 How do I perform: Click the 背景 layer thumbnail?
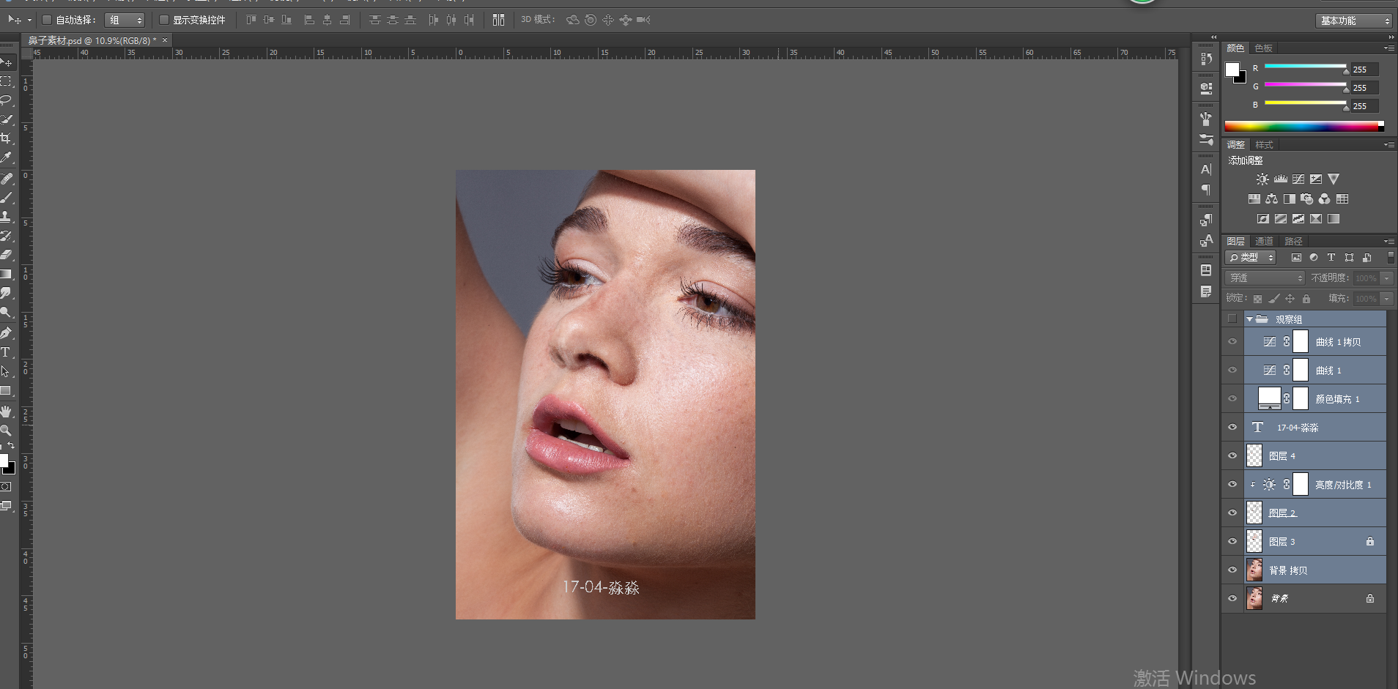click(x=1254, y=599)
